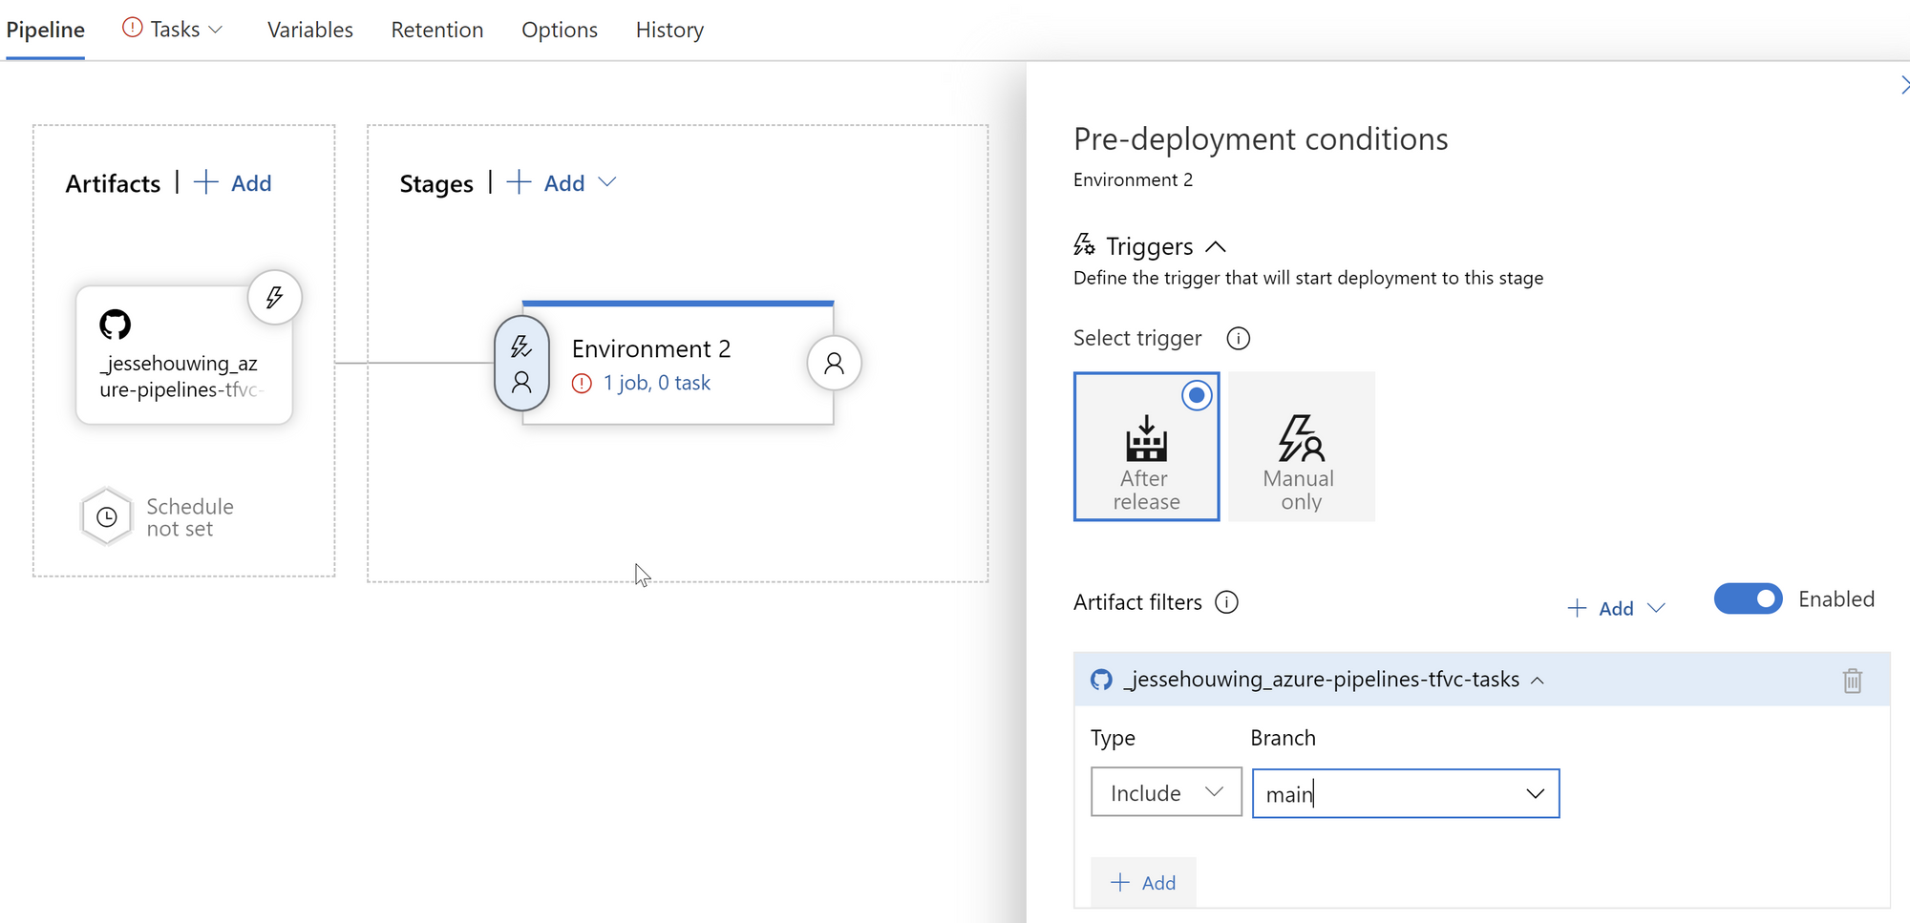The image size is (1910, 923).
Task: Disable the Artifact filters Enabled toggle
Action: [1747, 599]
